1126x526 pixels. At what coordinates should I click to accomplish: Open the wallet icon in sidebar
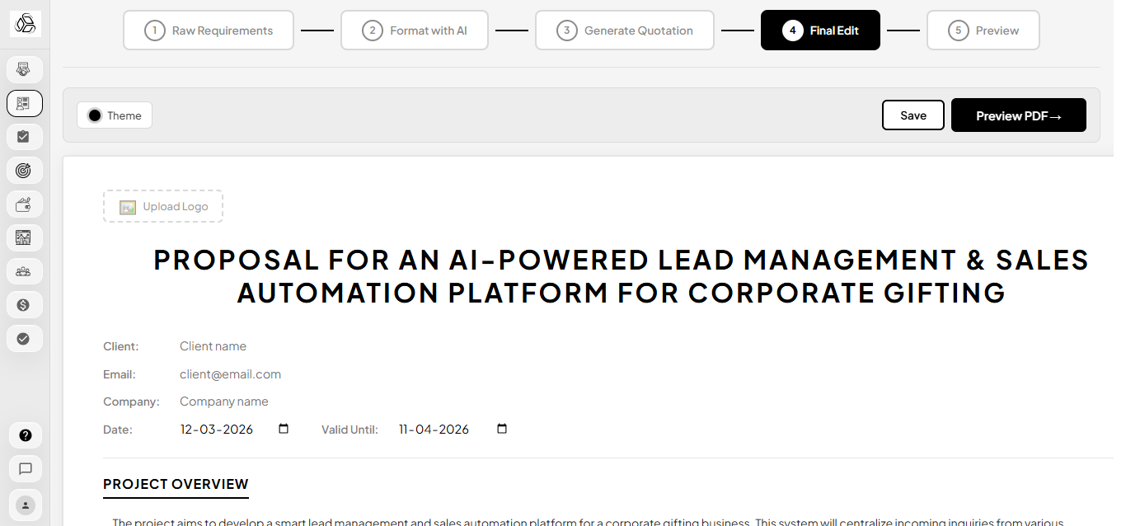point(24,204)
